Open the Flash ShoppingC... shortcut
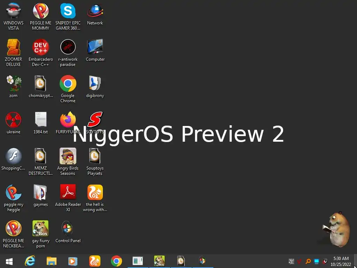The height and width of the screenshot is (268, 357). click(x=14, y=159)
